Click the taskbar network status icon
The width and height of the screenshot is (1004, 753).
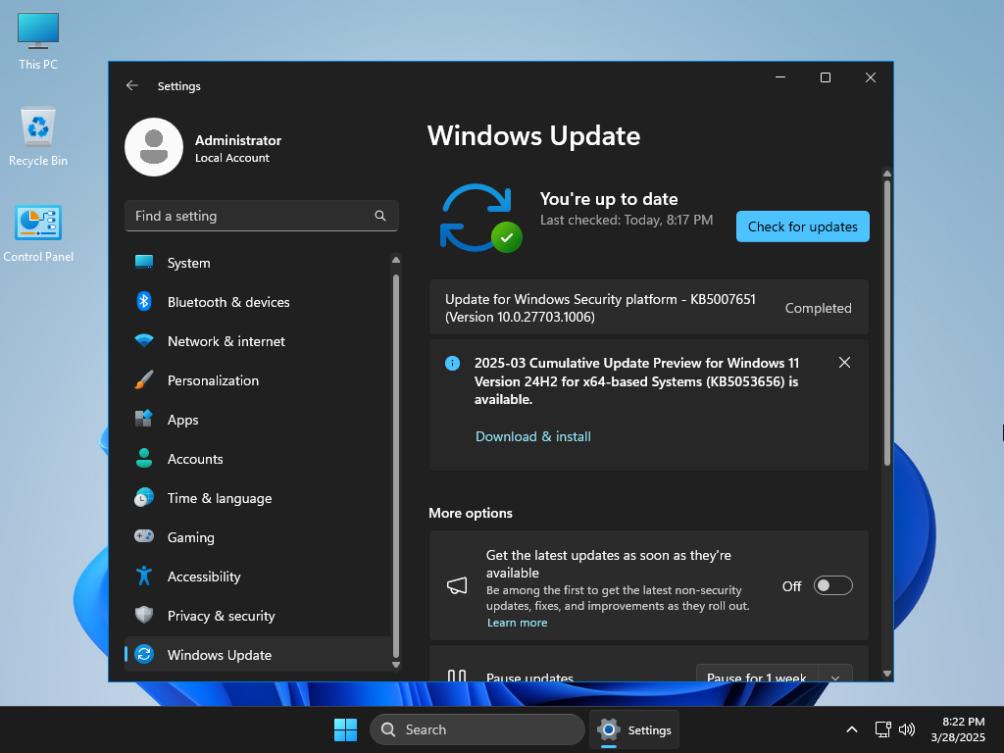coord(883,729)
